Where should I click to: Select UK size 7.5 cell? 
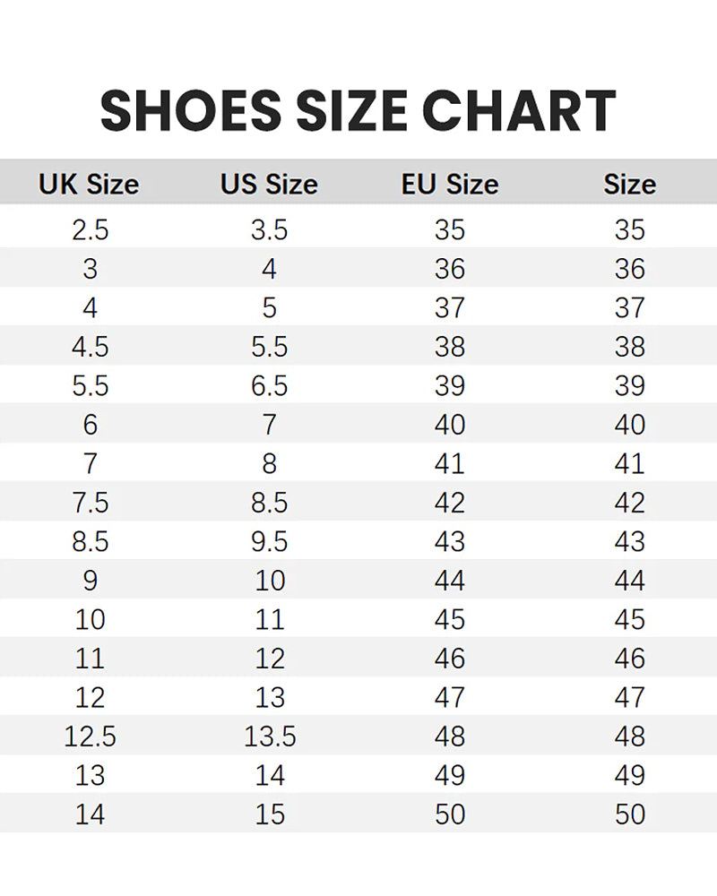[x=90, y=503]
